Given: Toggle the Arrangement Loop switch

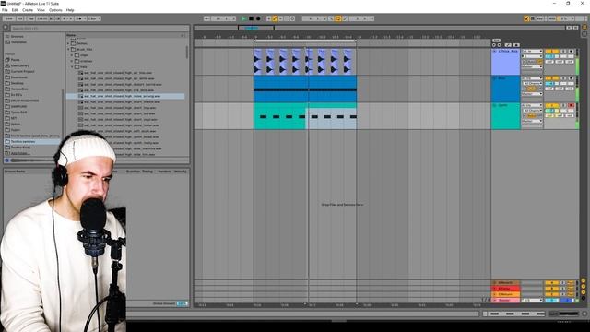Looking at the screenshot, I should pyautogui.click(x=338, y=18).
